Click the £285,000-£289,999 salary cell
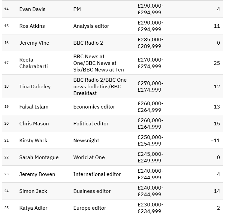The image size is (227, 218). pyautogui.click(x=150, y=43)
